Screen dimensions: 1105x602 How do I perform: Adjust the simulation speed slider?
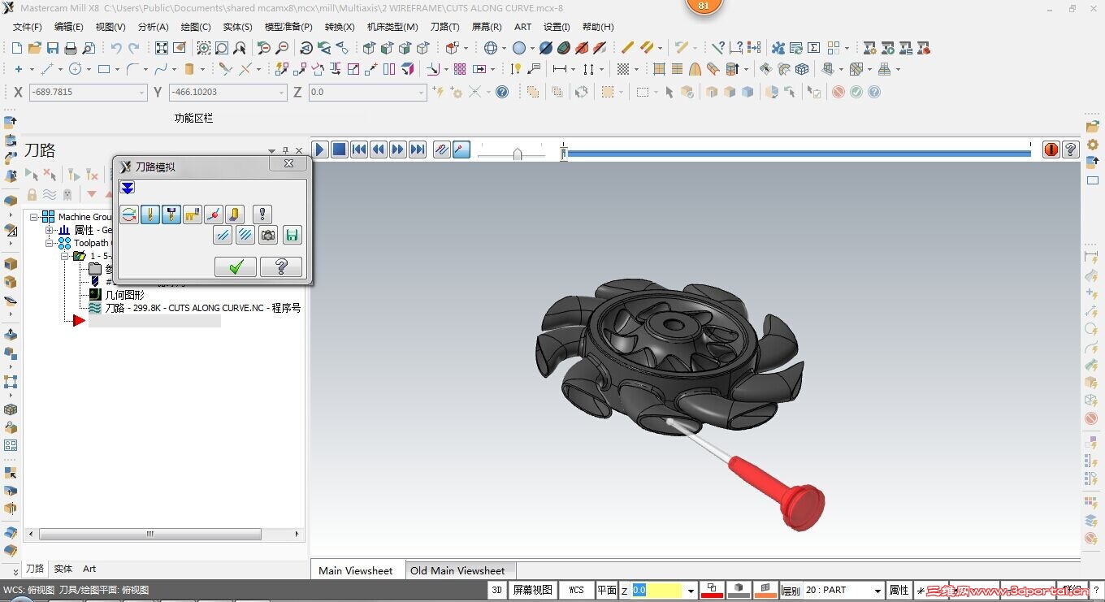click(518, 154)
